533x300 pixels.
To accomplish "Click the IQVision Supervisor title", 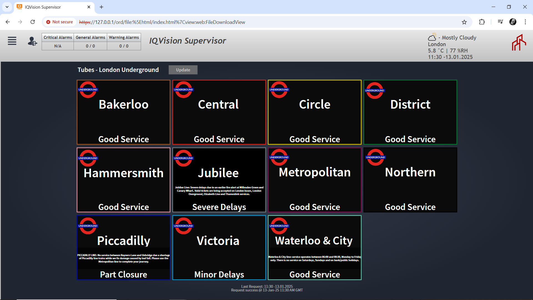I will [188, 41].
